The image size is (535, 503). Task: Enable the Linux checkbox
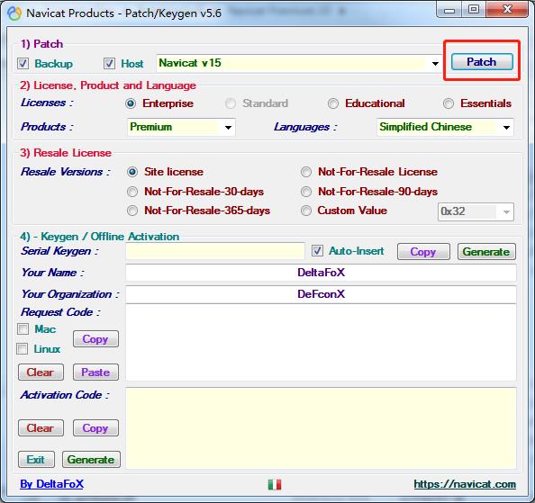tap(23, 348)
